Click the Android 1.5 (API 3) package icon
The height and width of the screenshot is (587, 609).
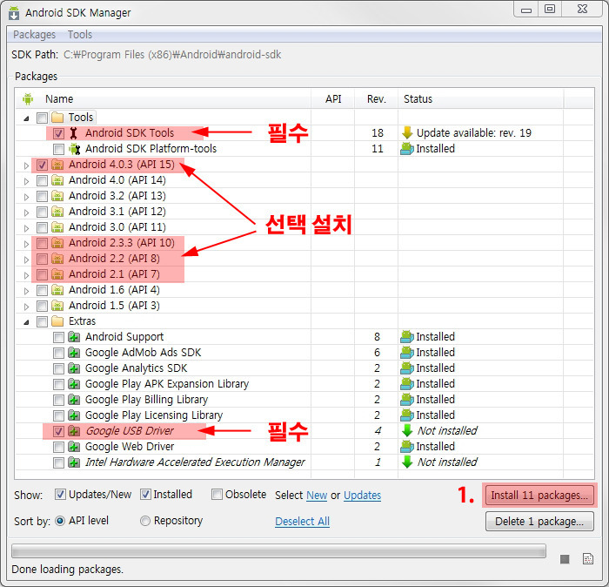[x=57, y=306]
